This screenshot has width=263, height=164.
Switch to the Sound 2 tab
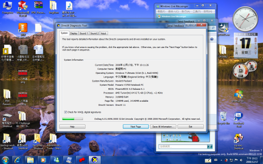click(95, 33)
